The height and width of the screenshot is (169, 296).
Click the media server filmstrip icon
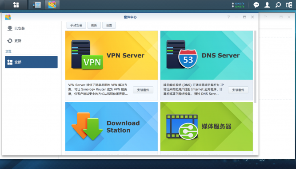pyautogui.click(x=182, y=127)
